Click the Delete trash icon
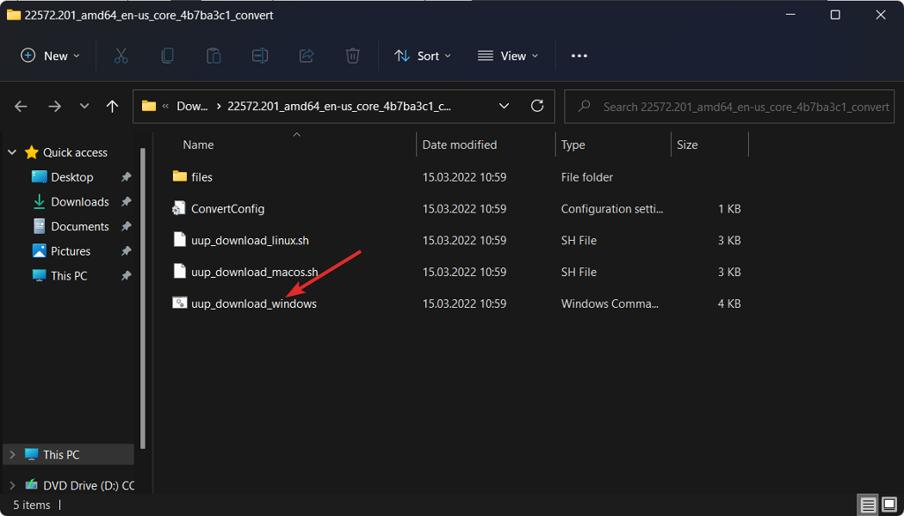This screenshot has width=904, height=516. coord(352,56)
